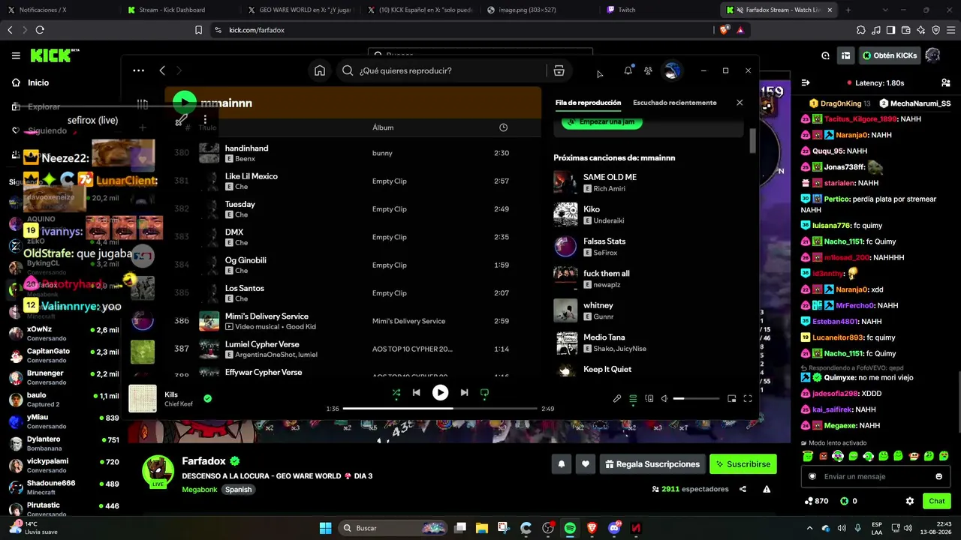Show lyrics with microphone icon
Screen dimensions: 961x540
coord(617,399)
